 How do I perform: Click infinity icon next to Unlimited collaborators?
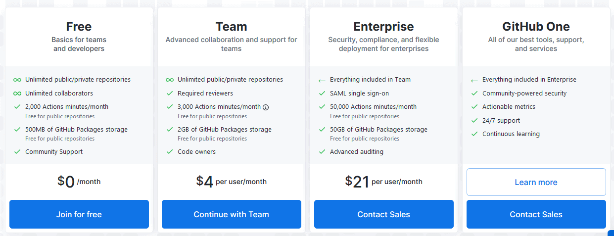click(x=17, y=93)
